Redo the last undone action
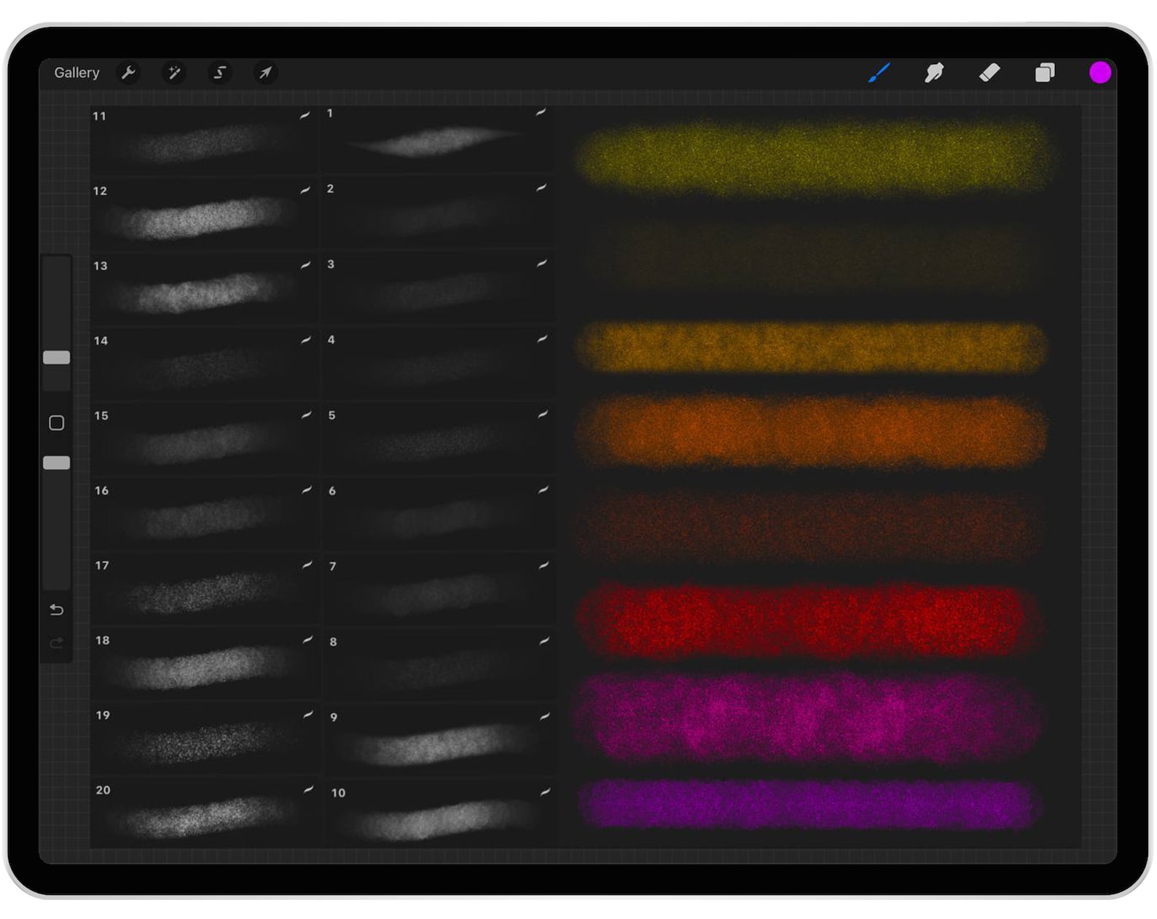This screenshot has width=1157, height=919. pyautogui.click(x=57, y=643)
